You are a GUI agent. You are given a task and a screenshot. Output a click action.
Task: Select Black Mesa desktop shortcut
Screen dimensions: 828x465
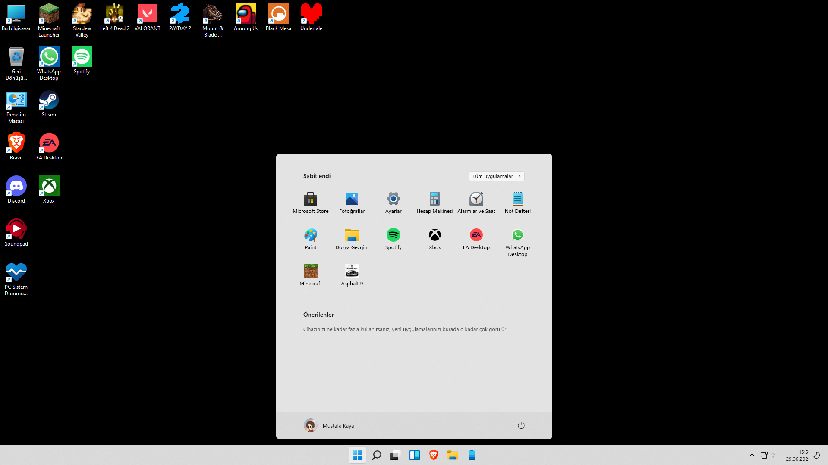pos(279,18)
